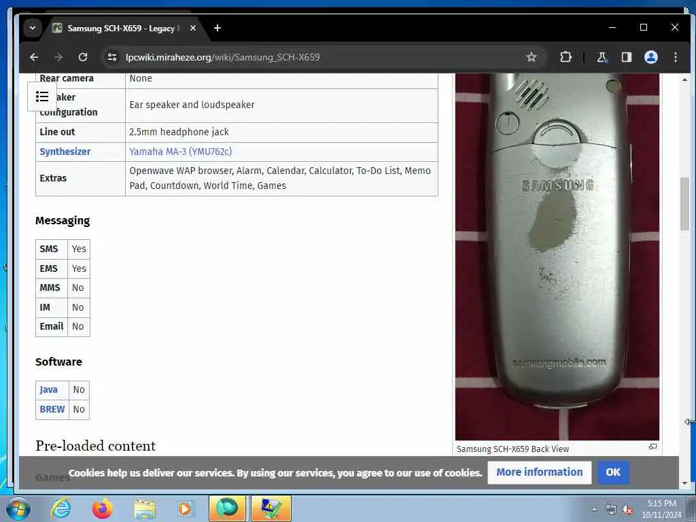Open the network tray icon

click(x=611, y=510)
